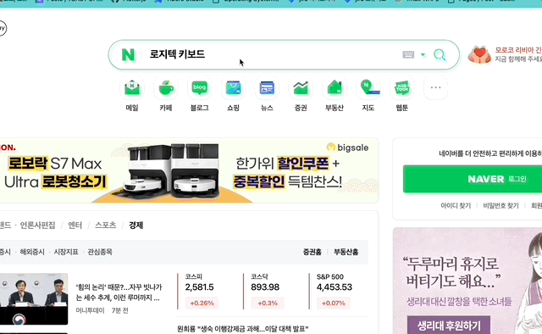Open the Webtoon (웹툰) shortcut icon

pyautogui.click(x=401, y=88)
